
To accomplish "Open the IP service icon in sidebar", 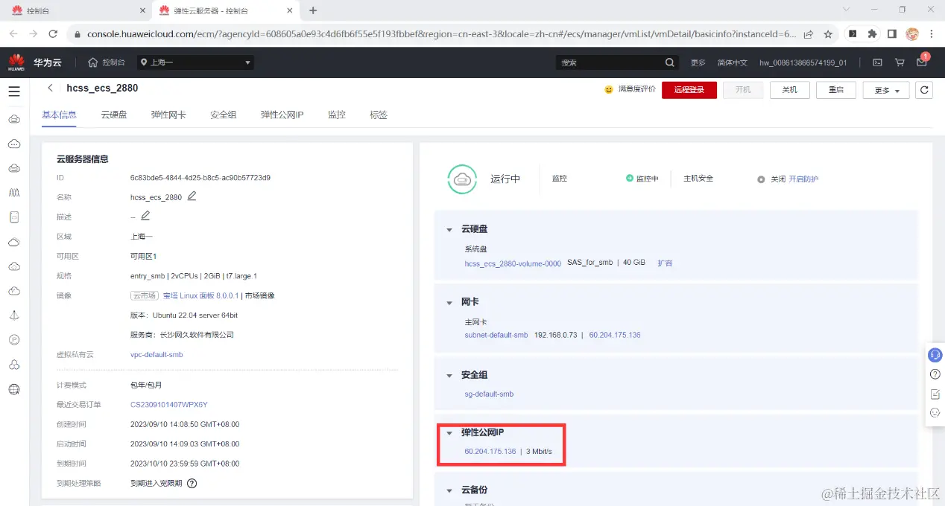I will 13,339.
